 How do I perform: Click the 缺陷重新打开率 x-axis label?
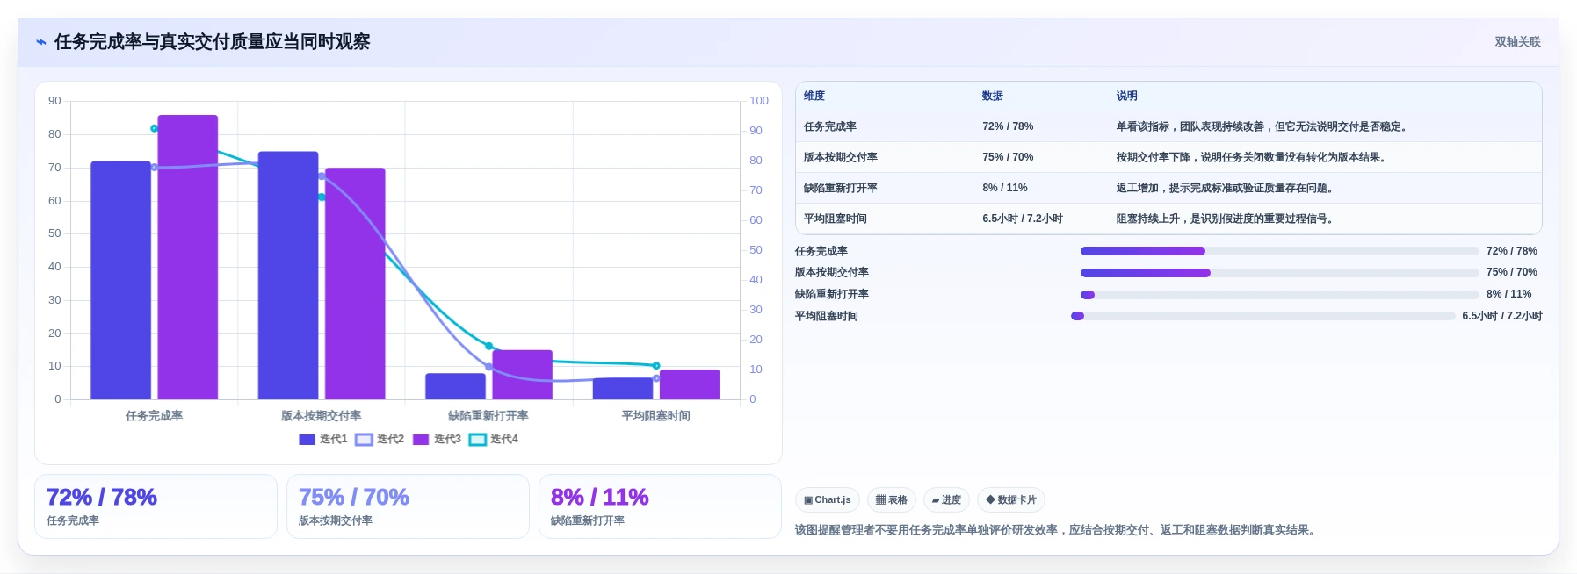488,416
